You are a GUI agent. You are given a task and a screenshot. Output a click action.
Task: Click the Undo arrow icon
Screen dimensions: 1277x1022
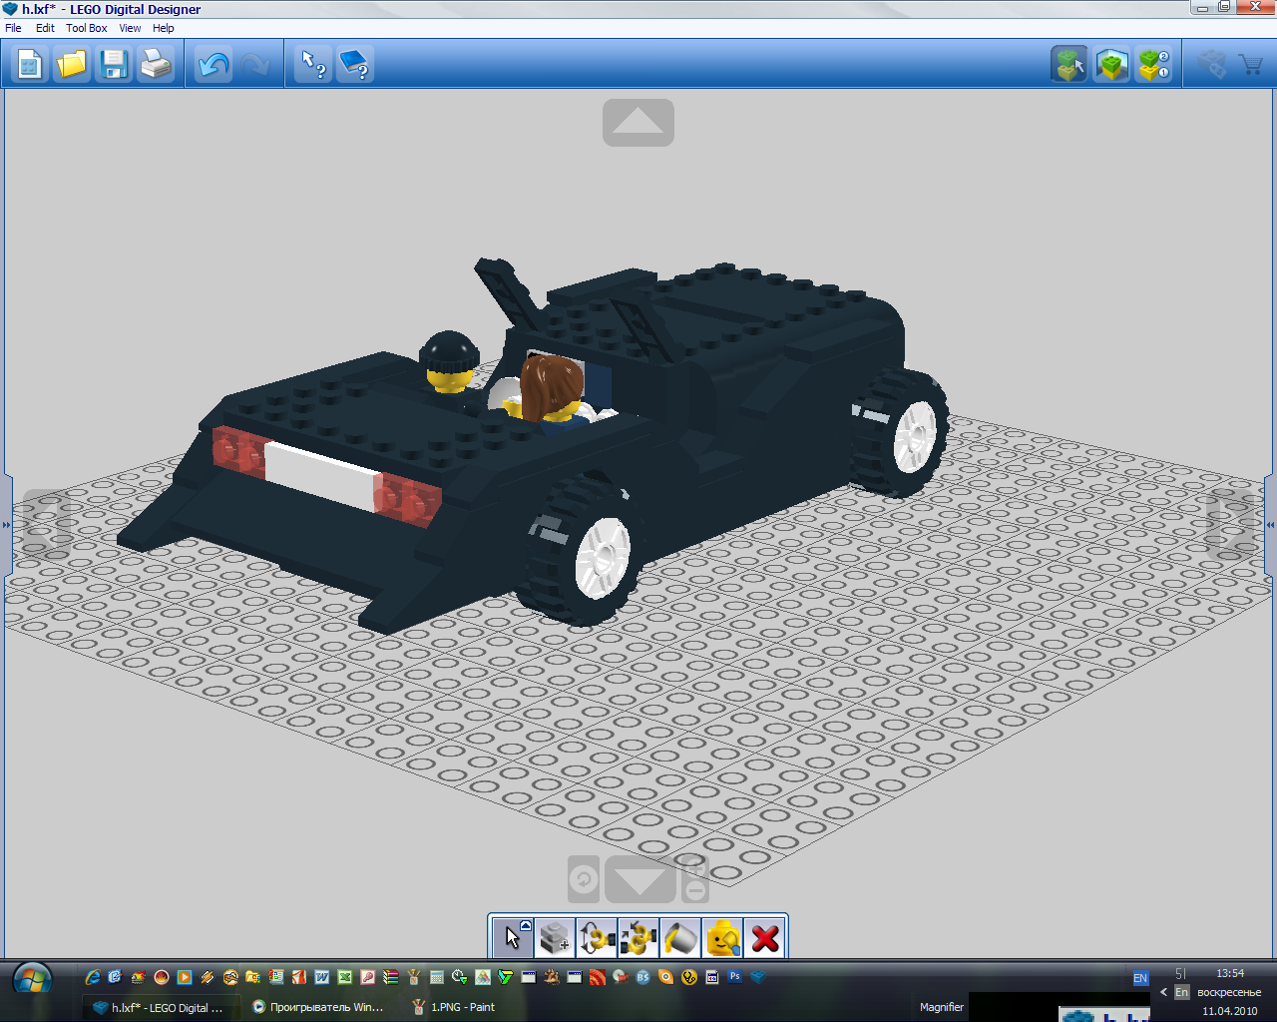click(213, 66)
